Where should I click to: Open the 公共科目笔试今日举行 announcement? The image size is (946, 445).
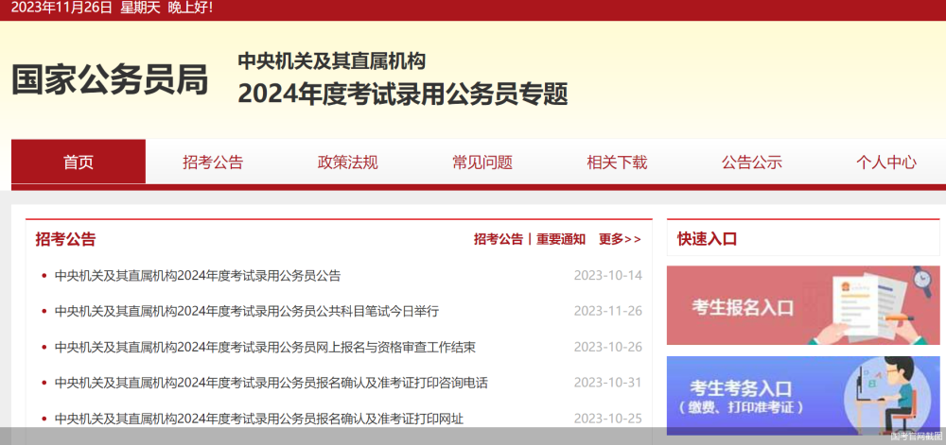[247, 312]
